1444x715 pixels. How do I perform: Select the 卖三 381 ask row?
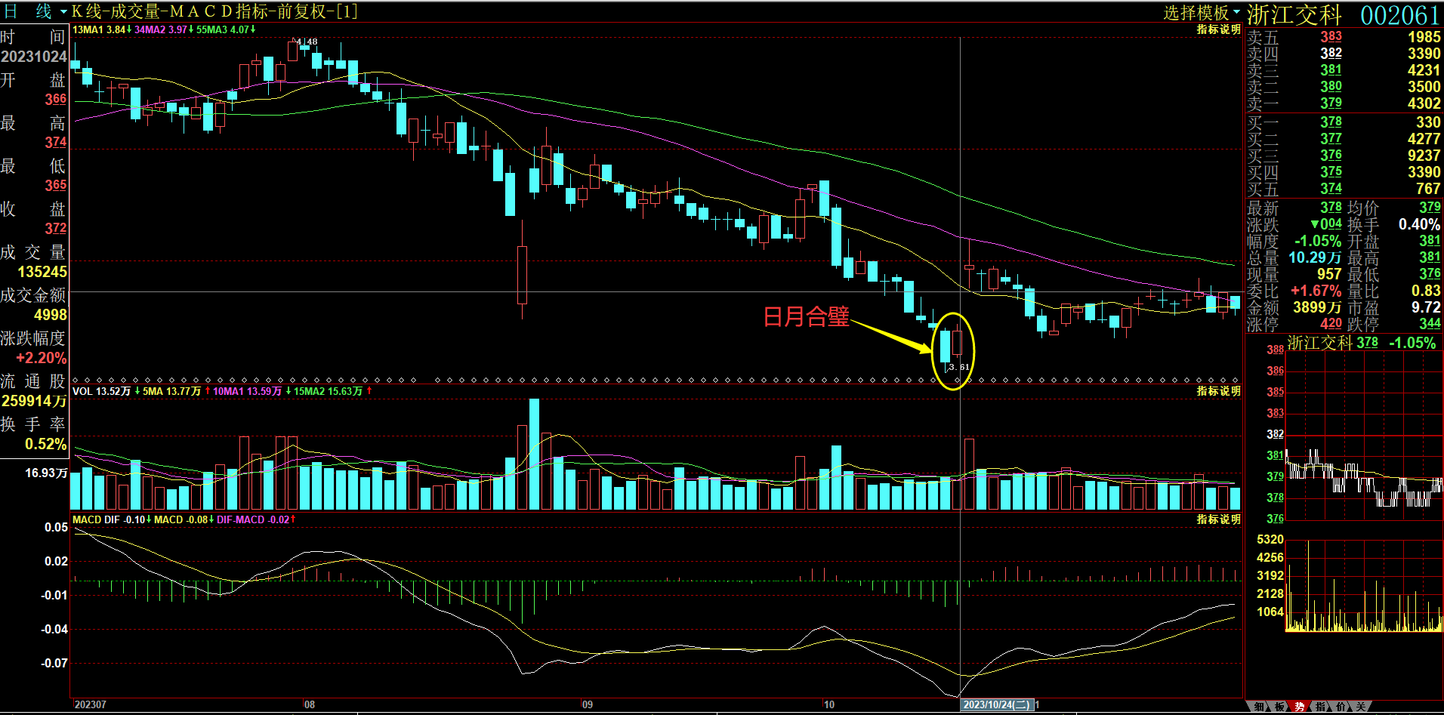(1344, 70)
